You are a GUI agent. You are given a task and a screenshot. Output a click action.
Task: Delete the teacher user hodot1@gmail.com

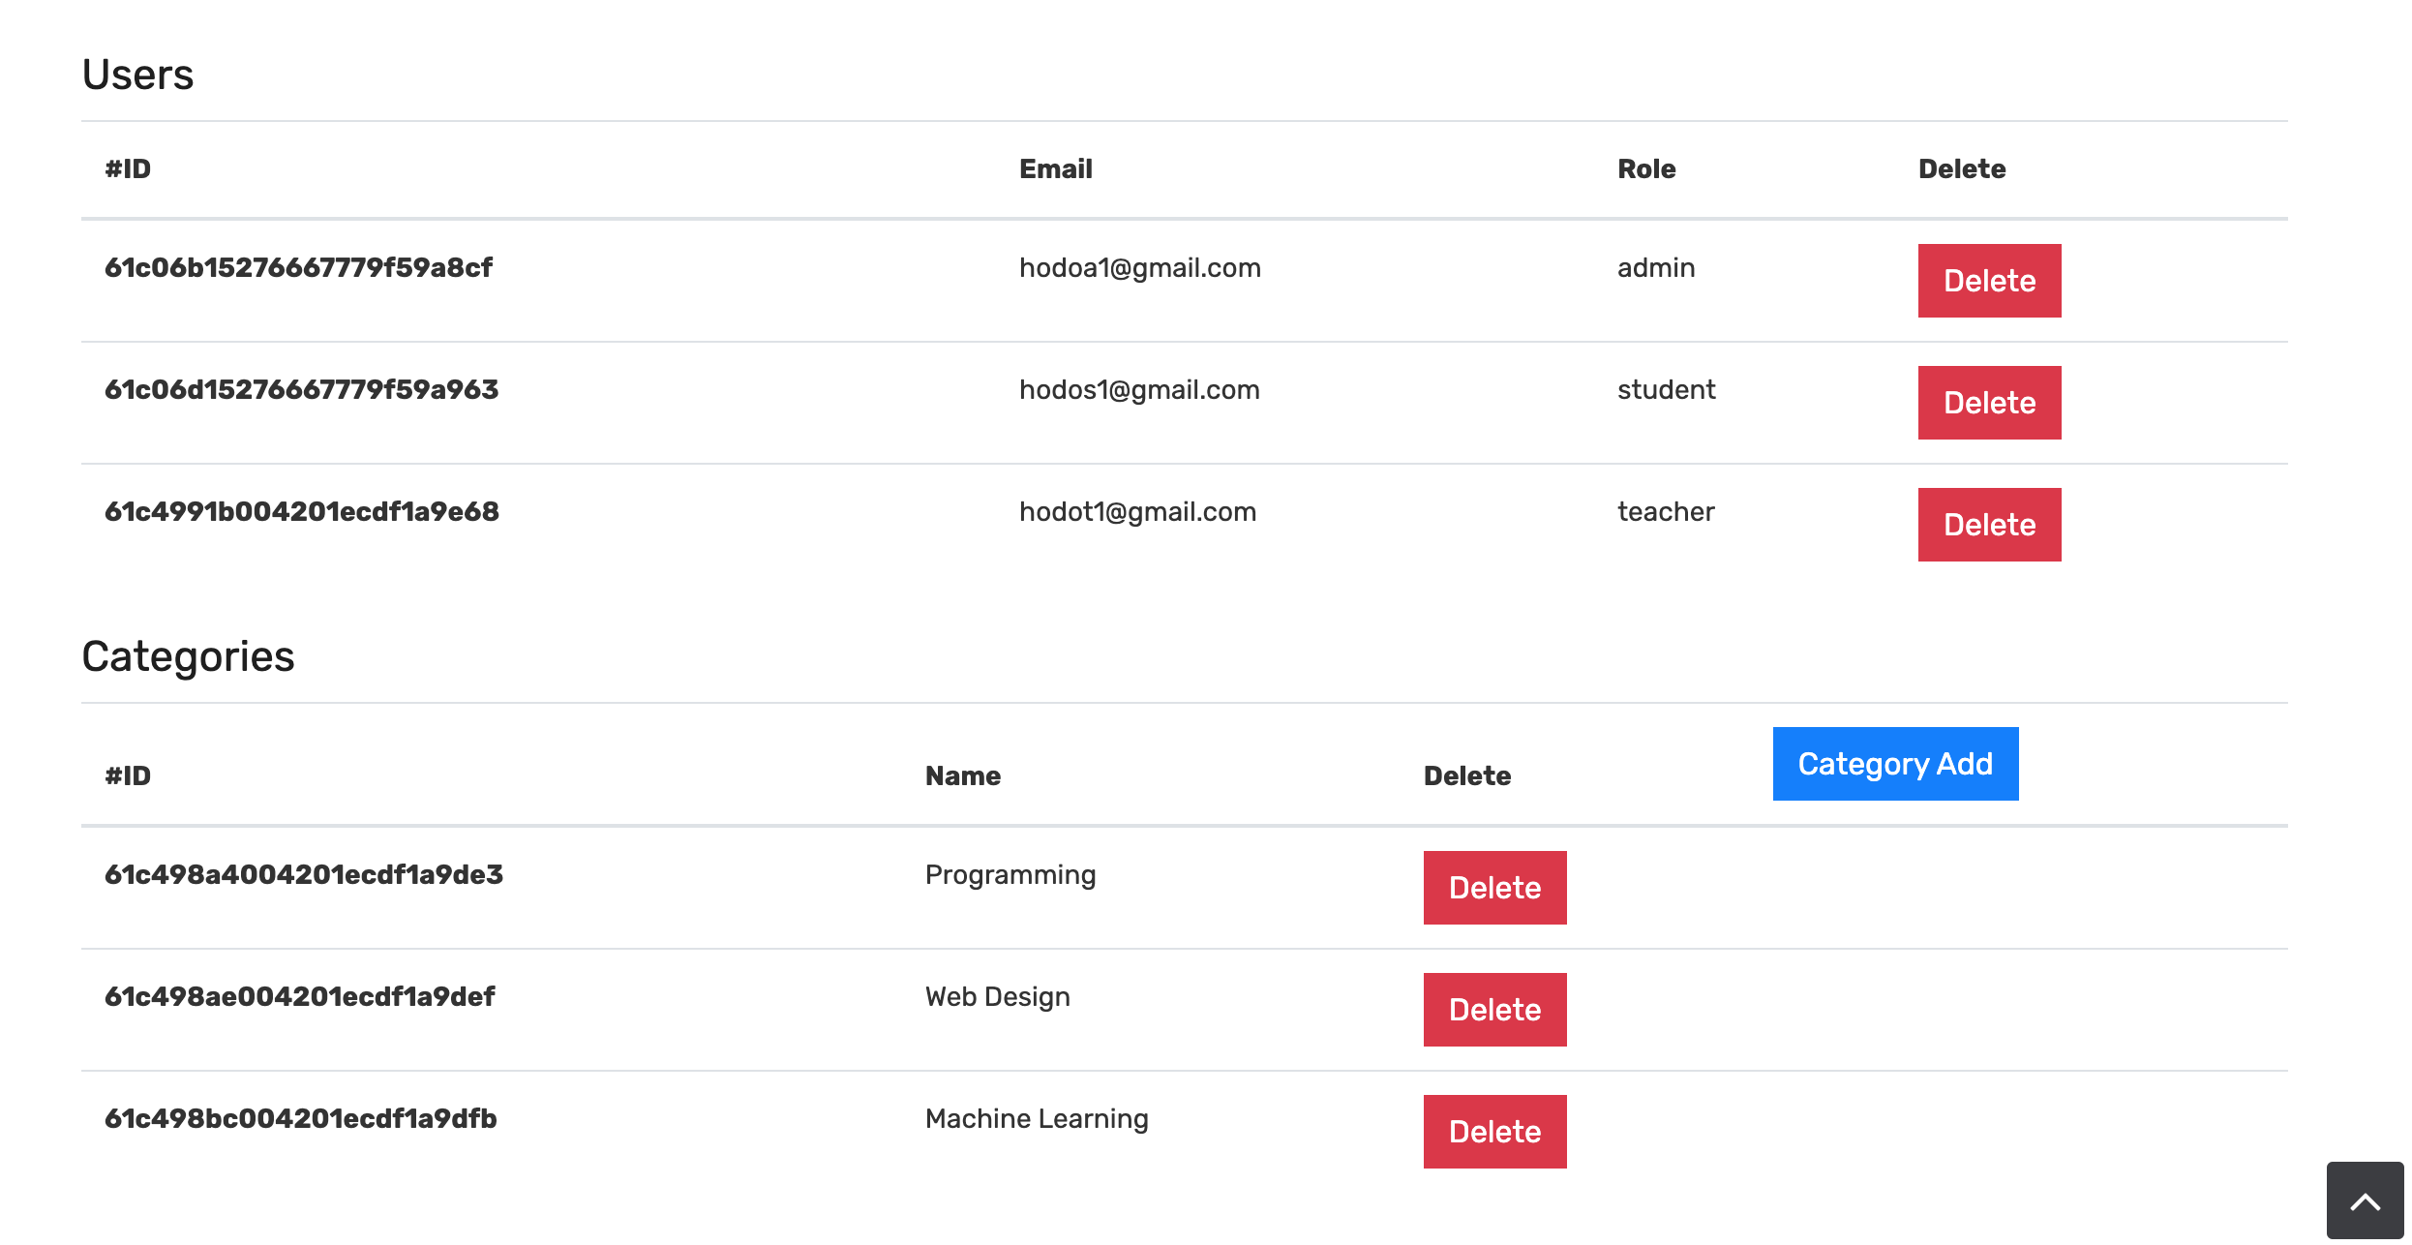(1988, 525)
